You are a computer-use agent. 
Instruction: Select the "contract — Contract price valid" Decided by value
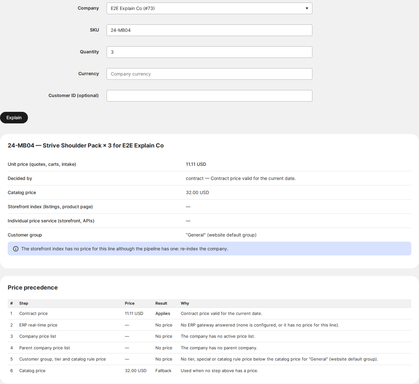241,178
